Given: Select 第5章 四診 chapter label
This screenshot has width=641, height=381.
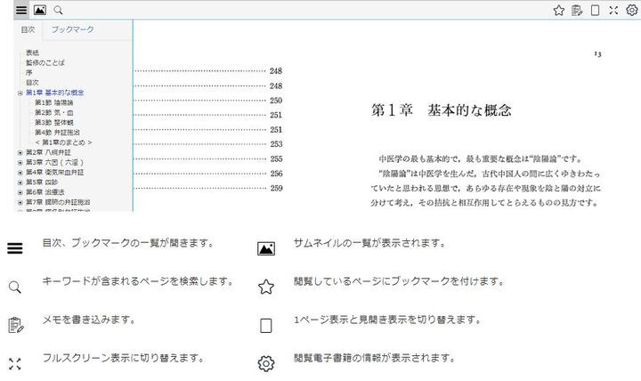Looking at the screenshot, I should (x=42, y=182).
